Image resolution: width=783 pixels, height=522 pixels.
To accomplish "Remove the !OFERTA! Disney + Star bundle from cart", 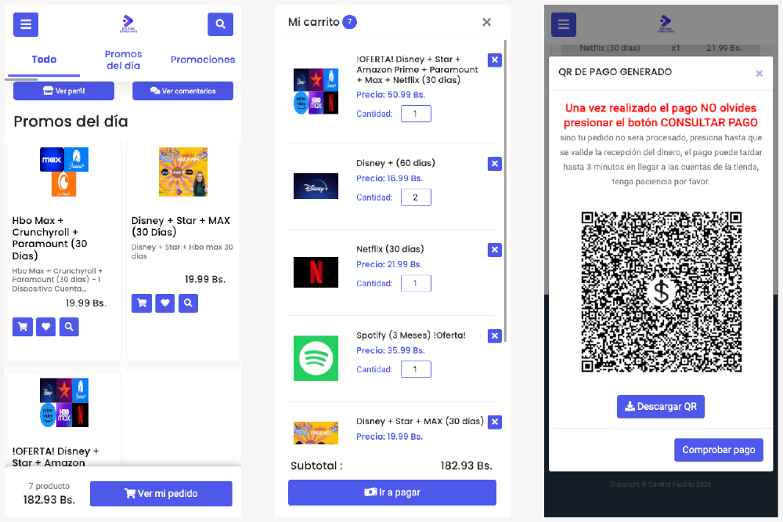I will 494,60.
